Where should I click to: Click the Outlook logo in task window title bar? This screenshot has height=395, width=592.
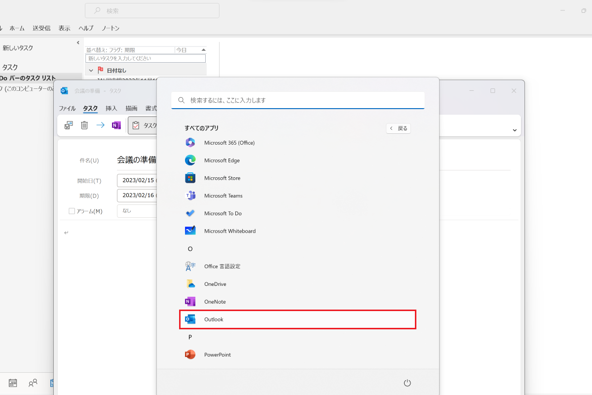click(64, 91)
